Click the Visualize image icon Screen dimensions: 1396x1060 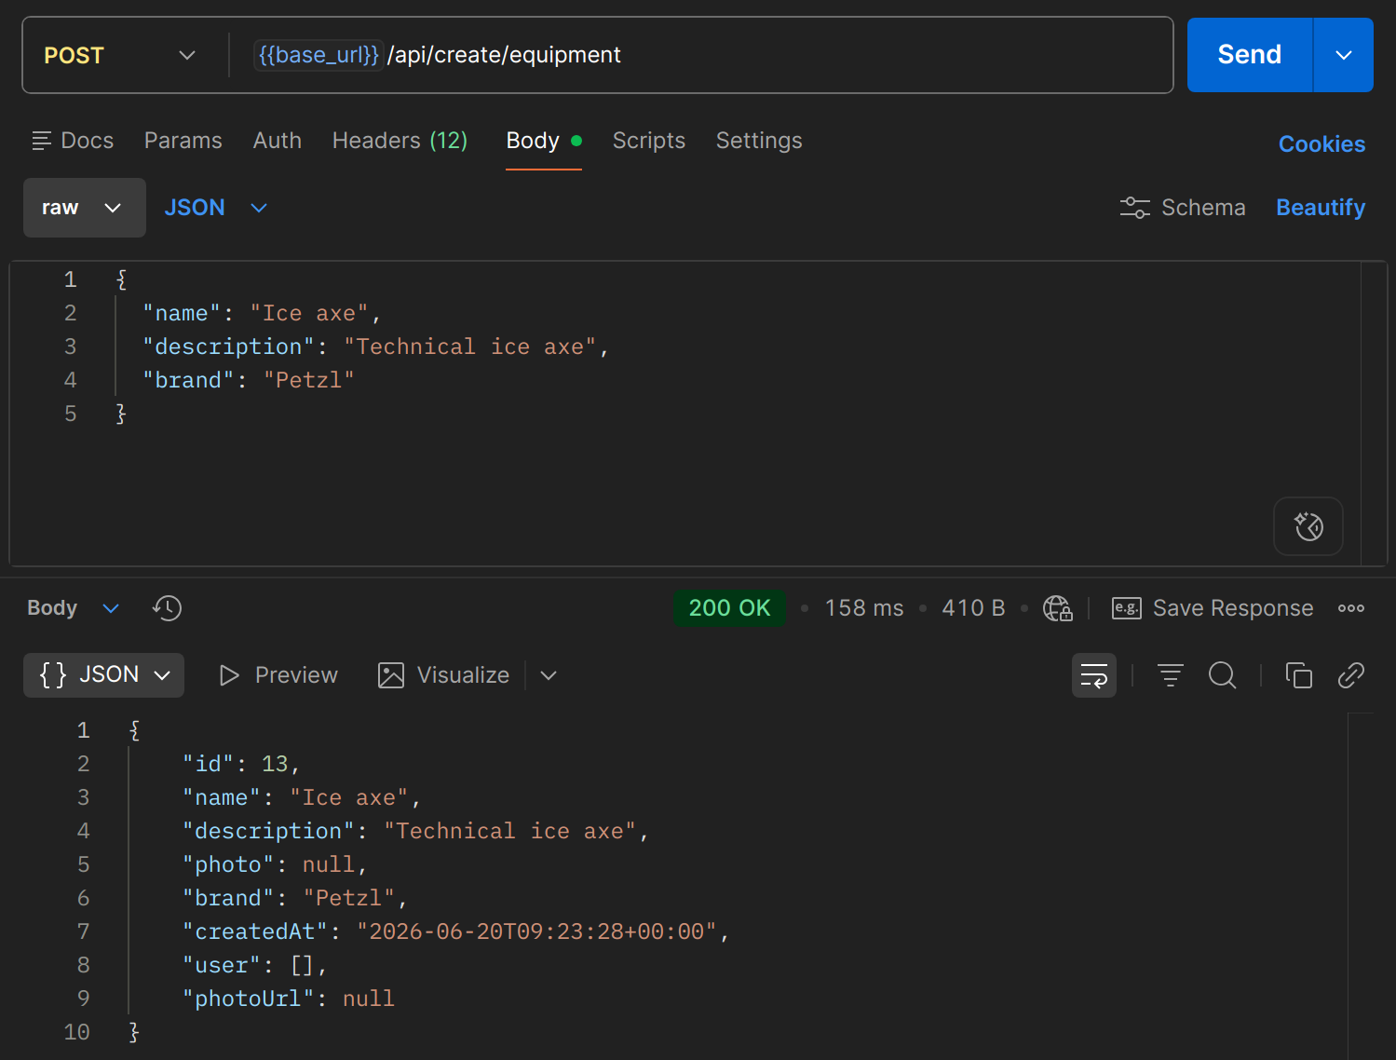click(x=391, y=675)
